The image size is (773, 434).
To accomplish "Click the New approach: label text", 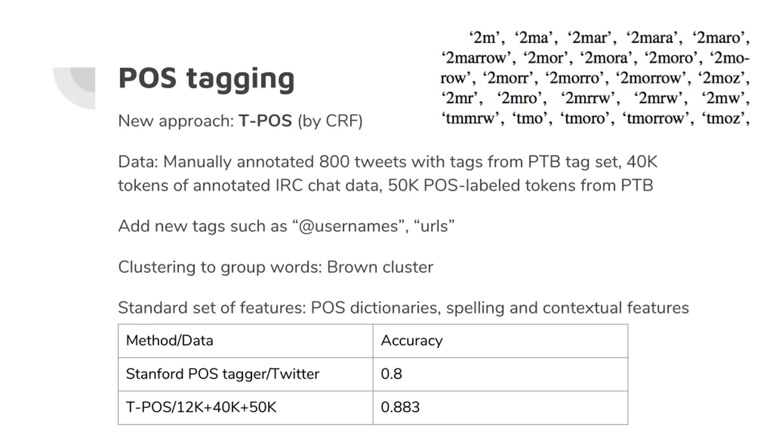I will pos(176,121).
